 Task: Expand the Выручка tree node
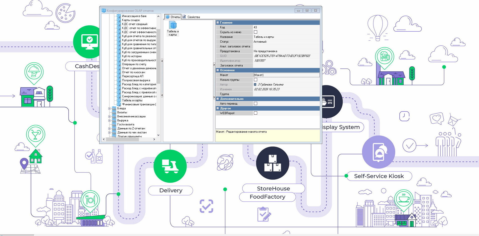pos(110,121)
